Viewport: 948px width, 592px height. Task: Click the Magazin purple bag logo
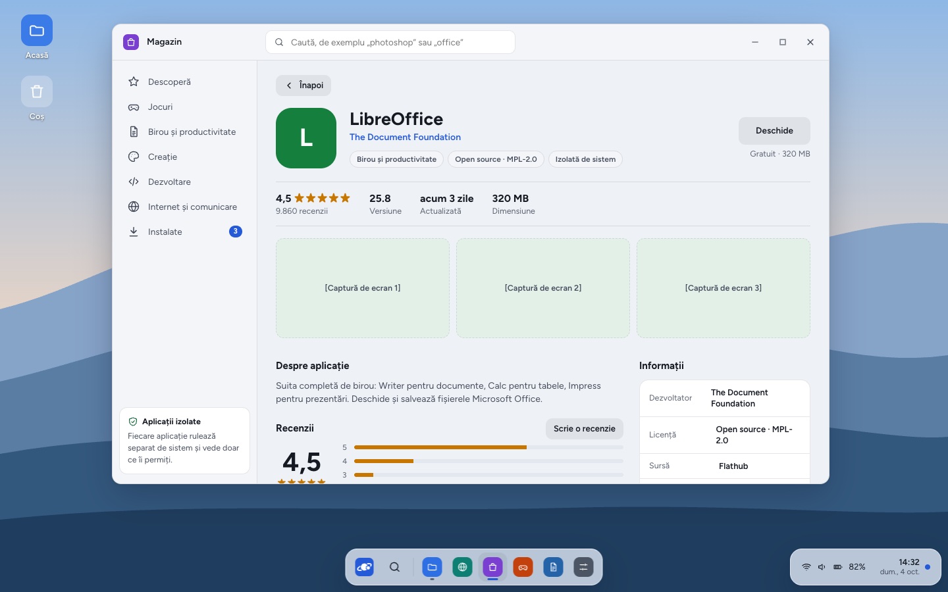coord(131,42)
